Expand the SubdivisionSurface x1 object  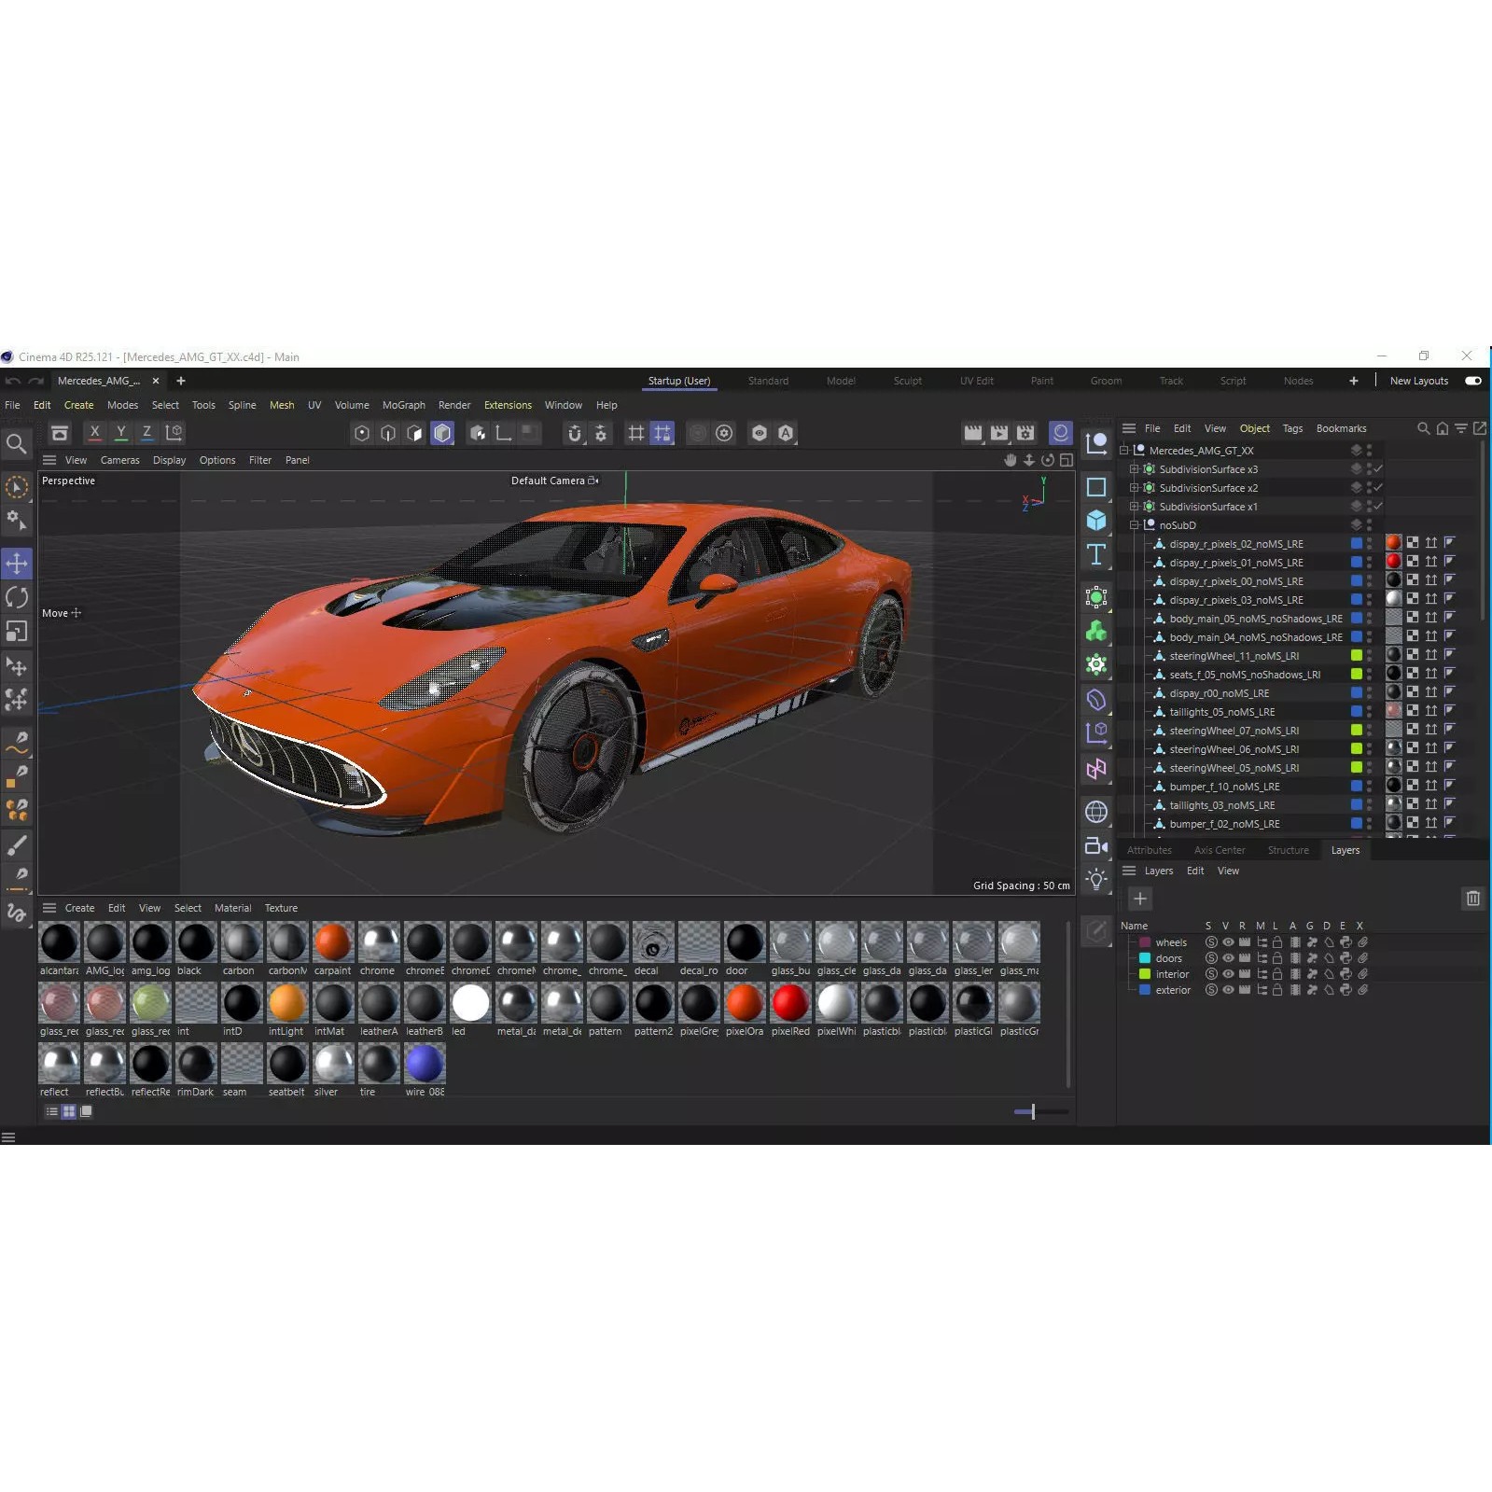point(1134,507)
